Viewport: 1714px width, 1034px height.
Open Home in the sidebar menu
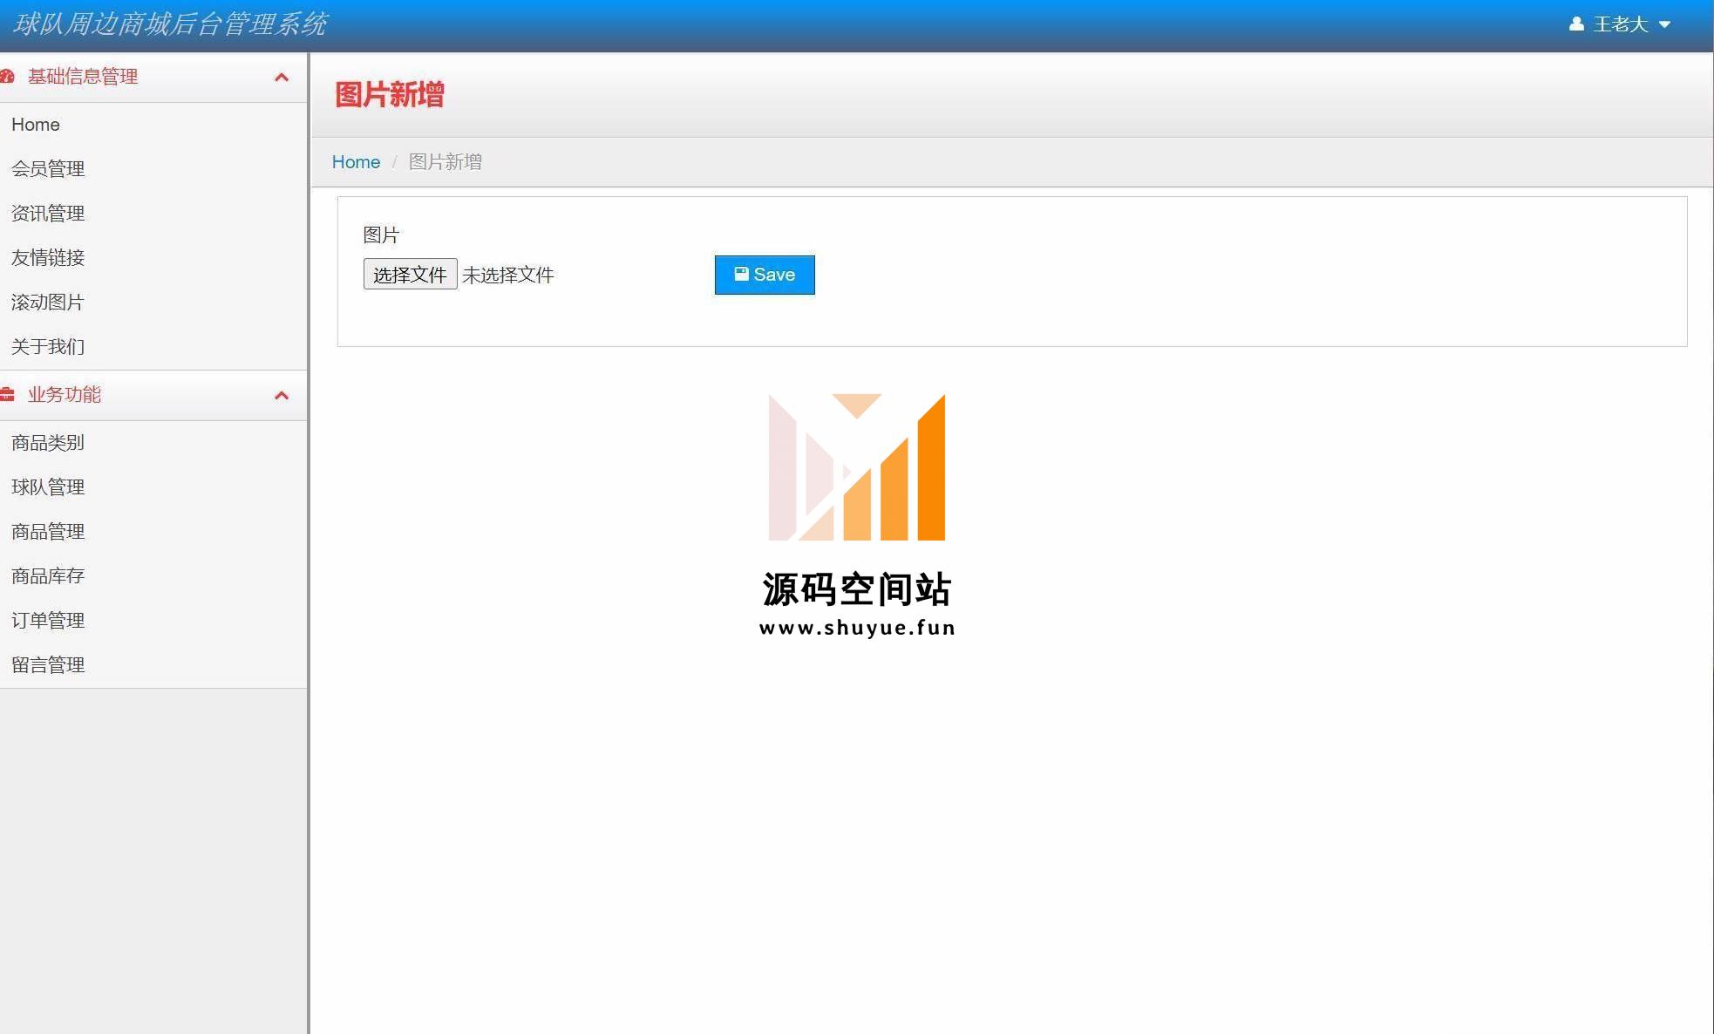(x=36, y=125)
